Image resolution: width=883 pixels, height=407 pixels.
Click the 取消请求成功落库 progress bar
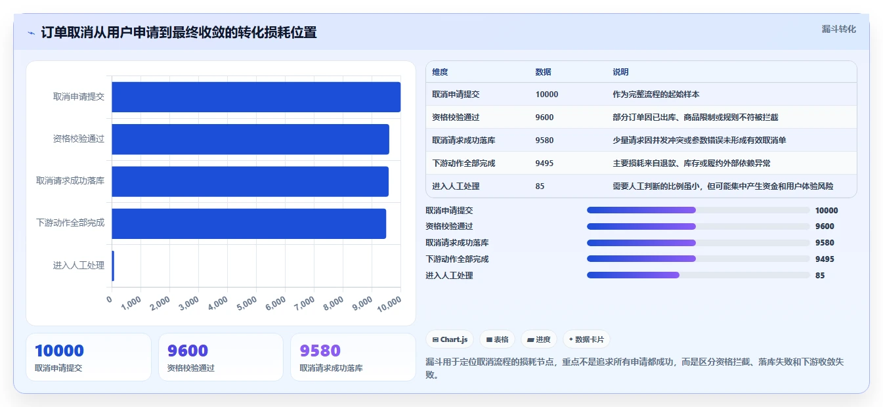pos(698,243)
